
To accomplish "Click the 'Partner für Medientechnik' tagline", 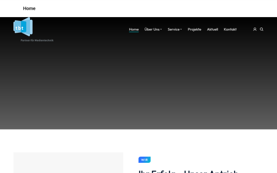I will (37, 41).
